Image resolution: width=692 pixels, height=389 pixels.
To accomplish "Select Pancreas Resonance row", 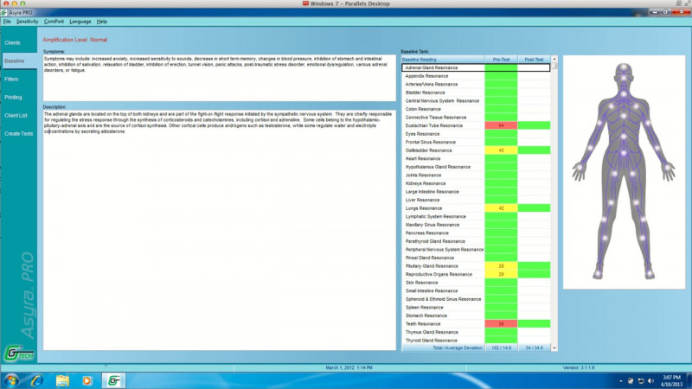I will pyautogui.click(x=476, y=233).
